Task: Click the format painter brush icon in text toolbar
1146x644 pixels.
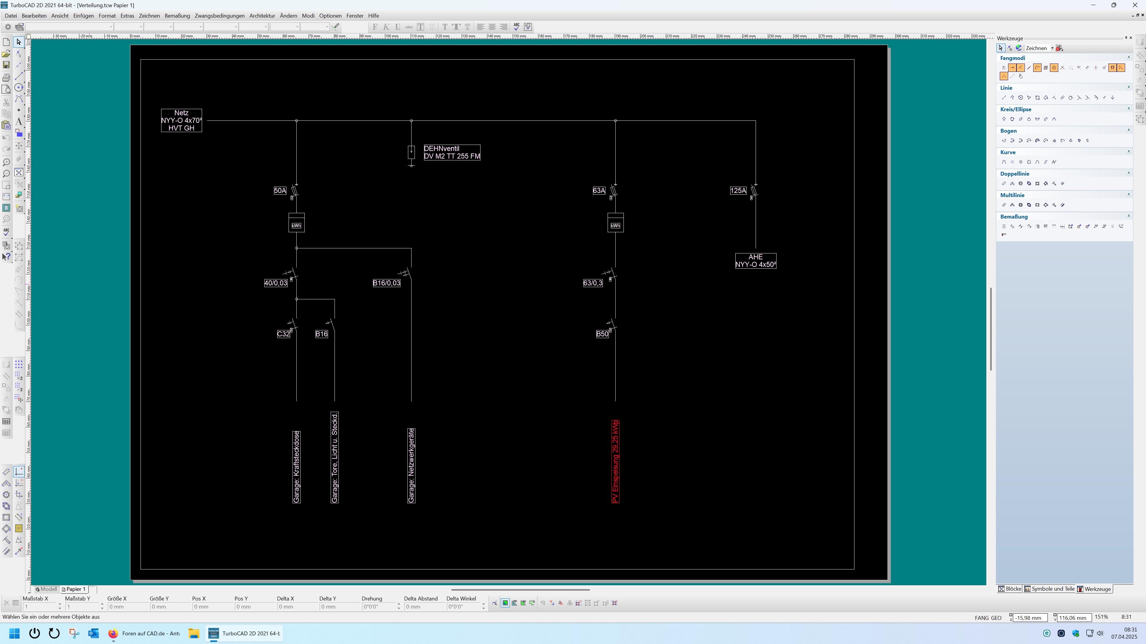Action: (x=336, y=27)
